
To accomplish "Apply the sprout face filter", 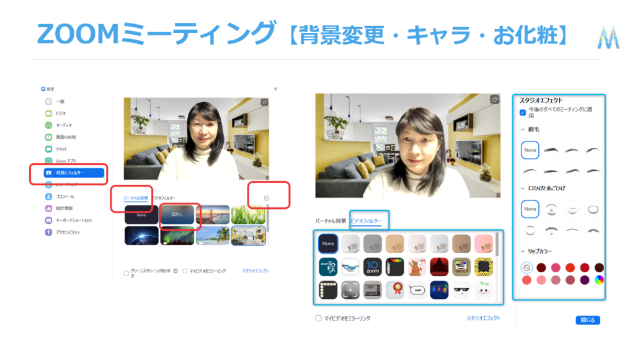I will coord(484,290).
